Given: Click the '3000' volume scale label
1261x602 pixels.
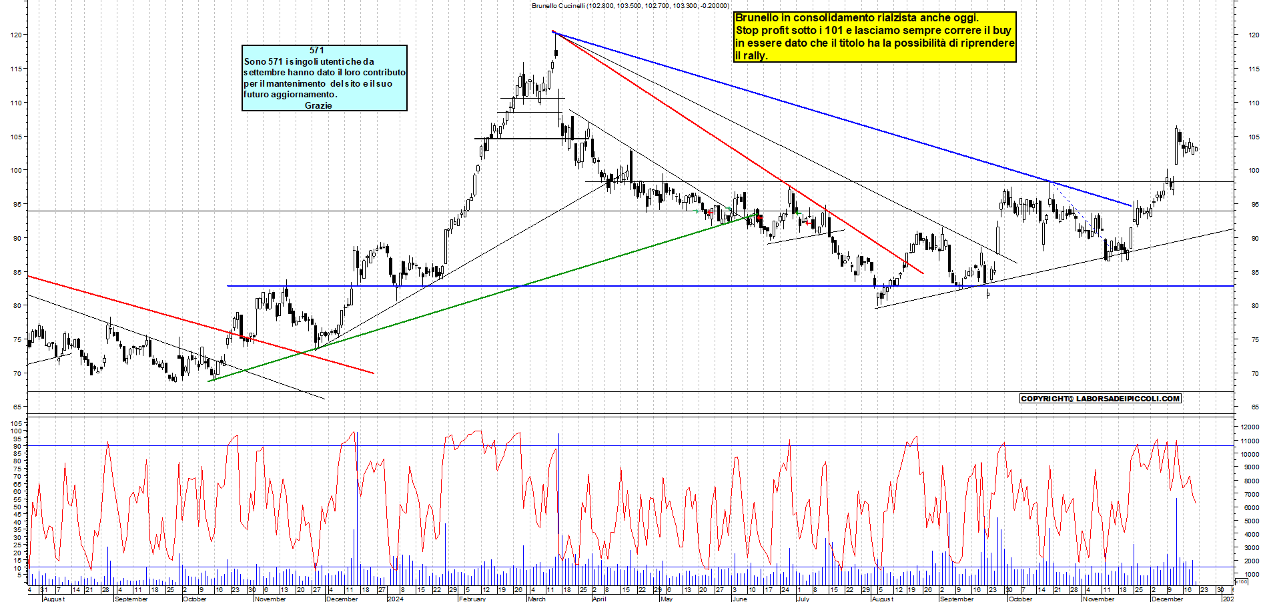Looking at the screenshot, I should pos(1251,547).
